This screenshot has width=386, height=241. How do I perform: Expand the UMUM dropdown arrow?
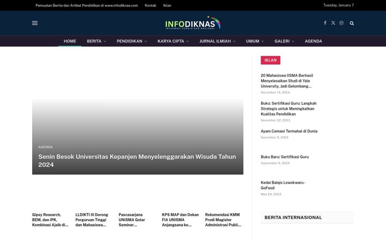(262, 41)
